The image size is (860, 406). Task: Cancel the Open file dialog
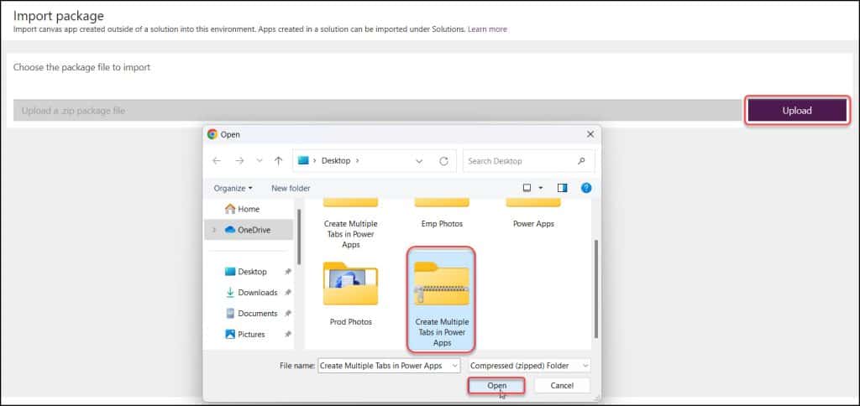[562, 386]
